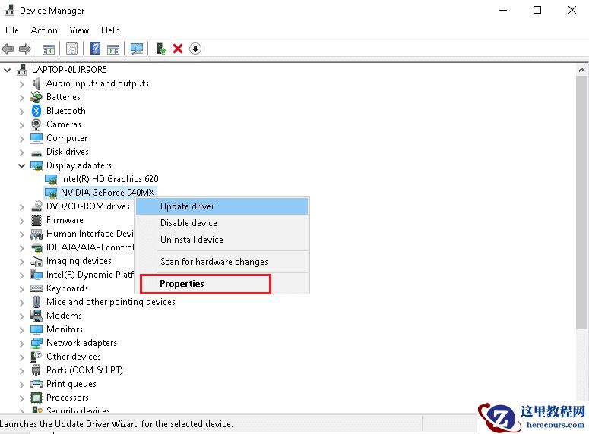Click the Batteries category icon
Image resolution: width=589 pixels, height=434 pixels.
coord(36,97)
